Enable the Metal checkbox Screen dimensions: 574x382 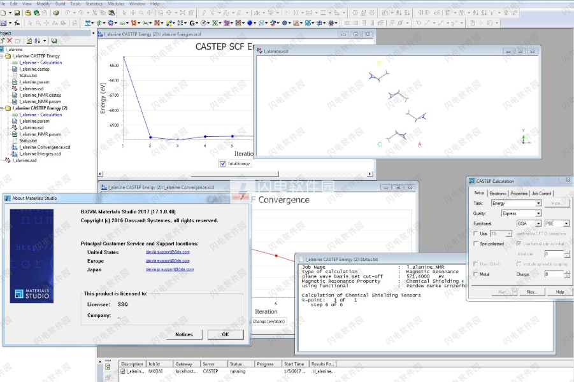pos(475,272)
